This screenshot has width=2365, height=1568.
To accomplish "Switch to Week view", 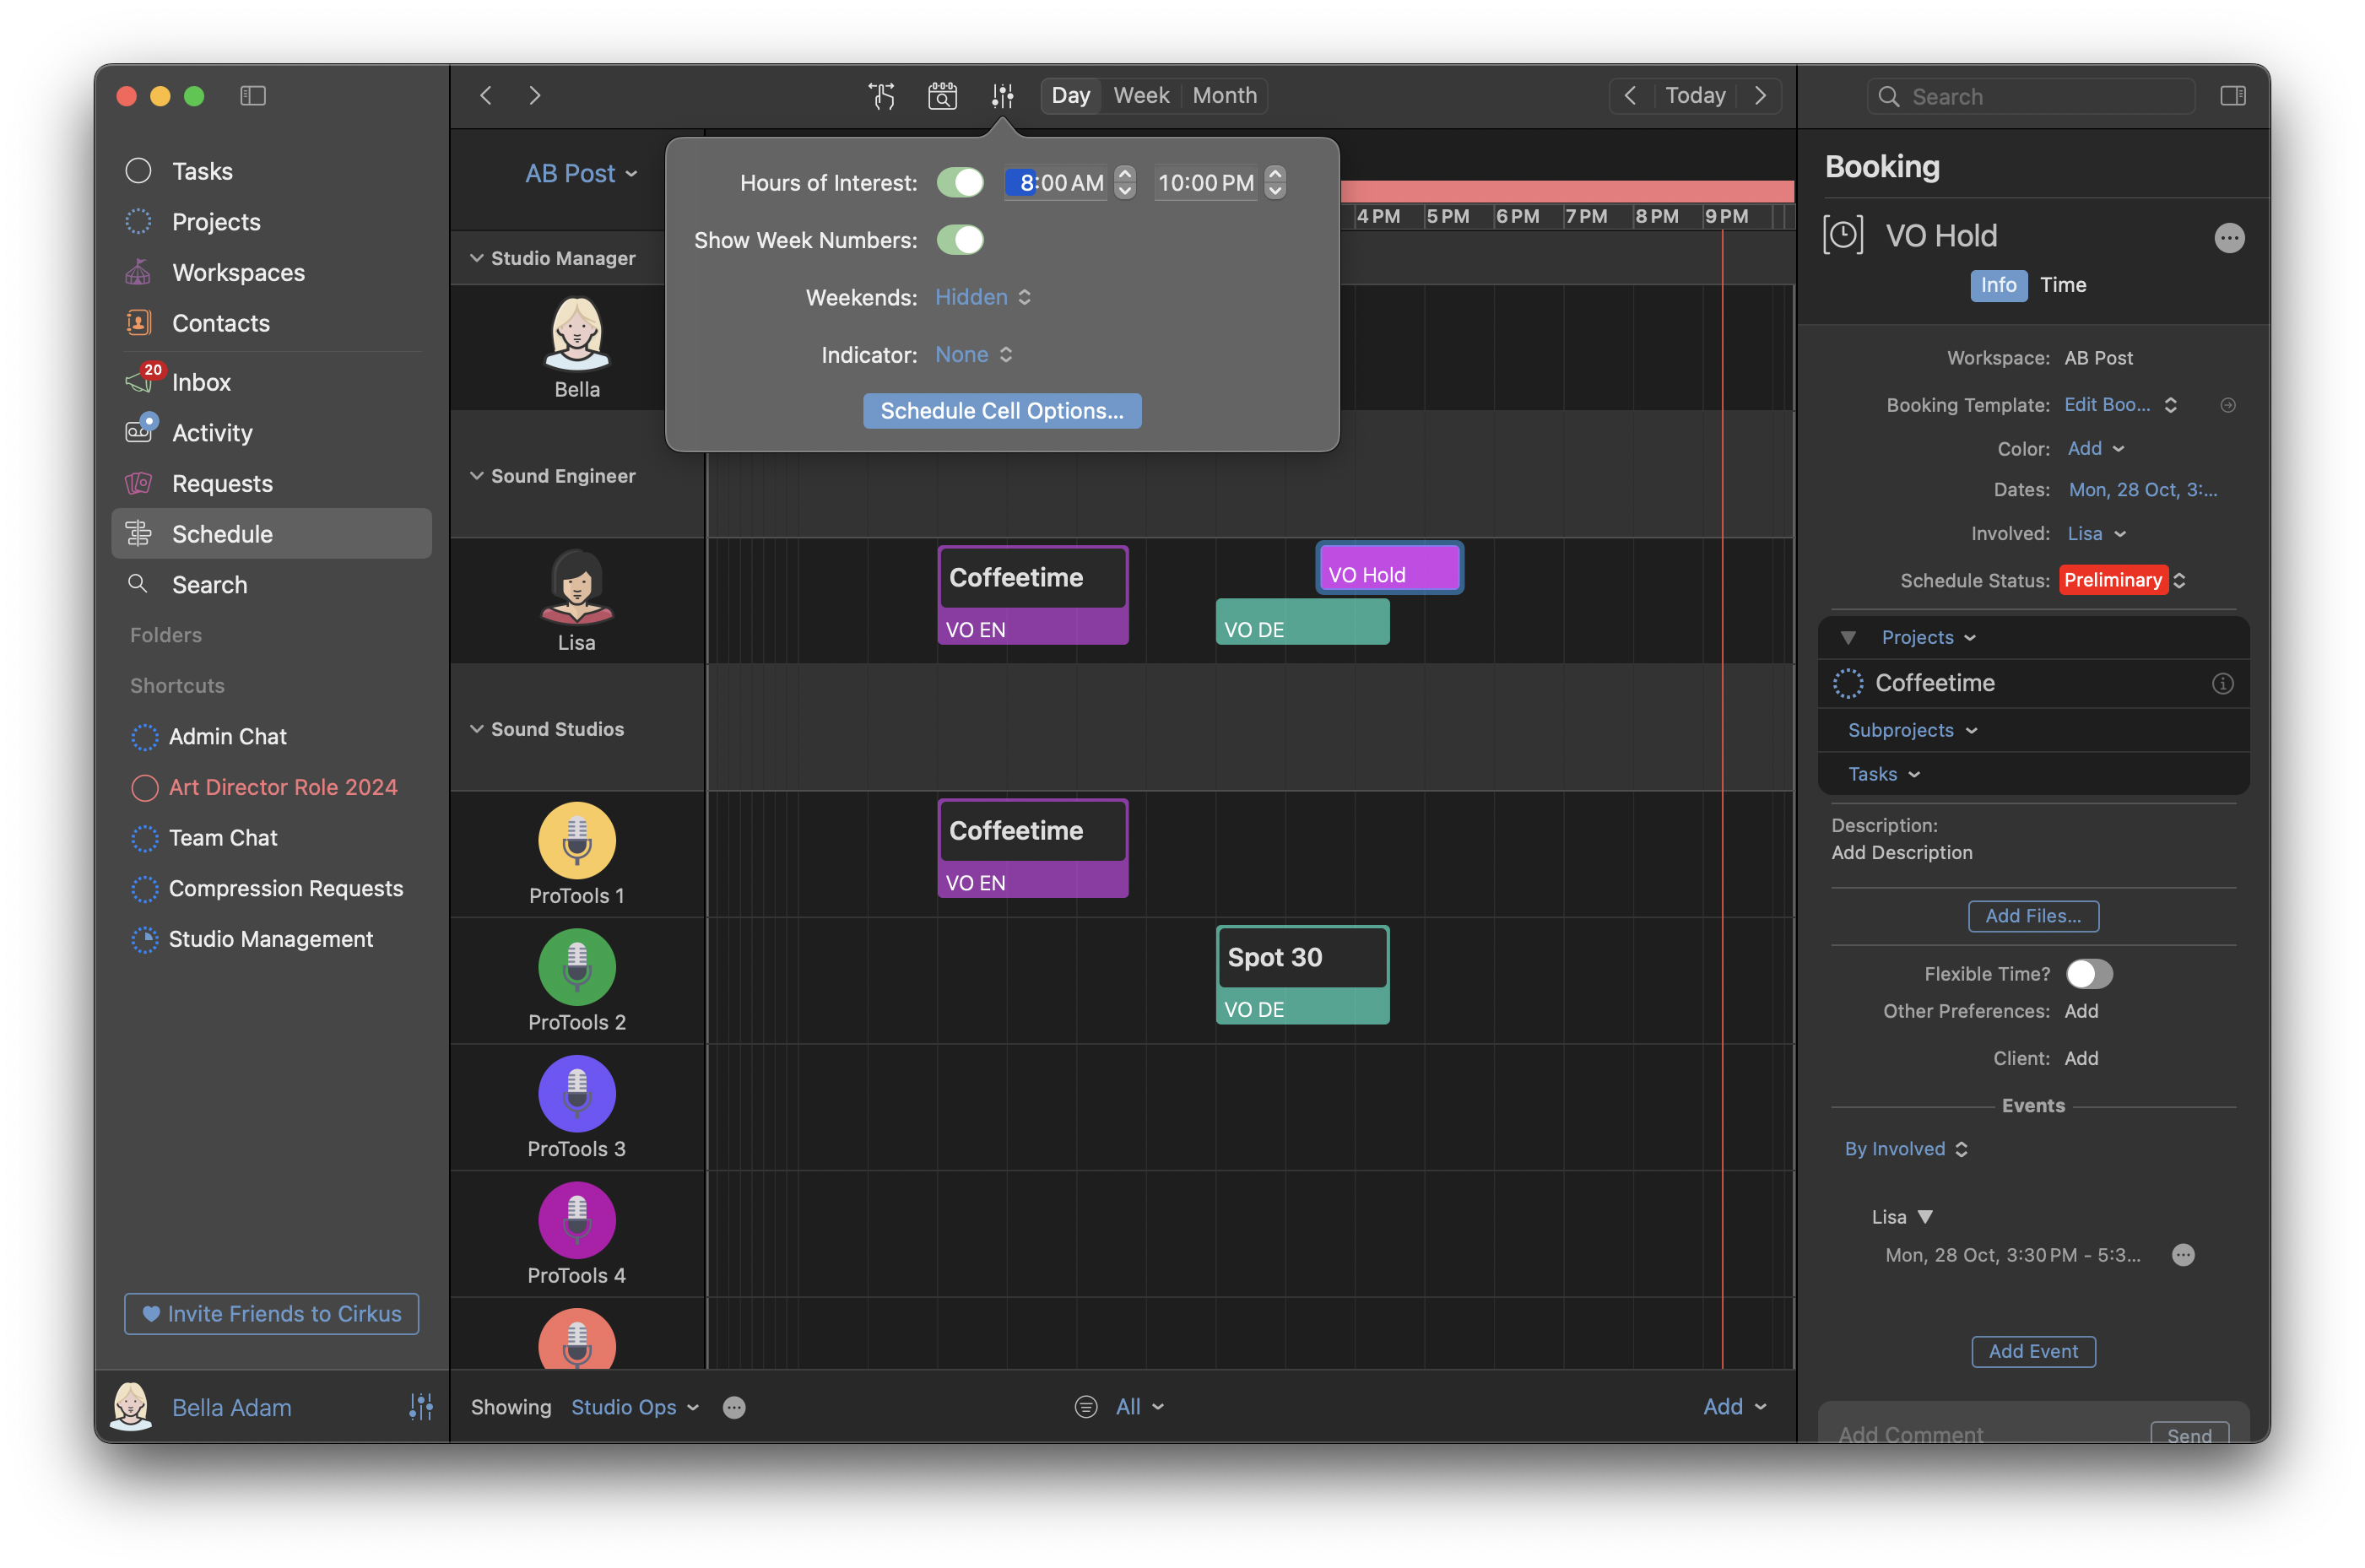I will (x=1141, y=96).
